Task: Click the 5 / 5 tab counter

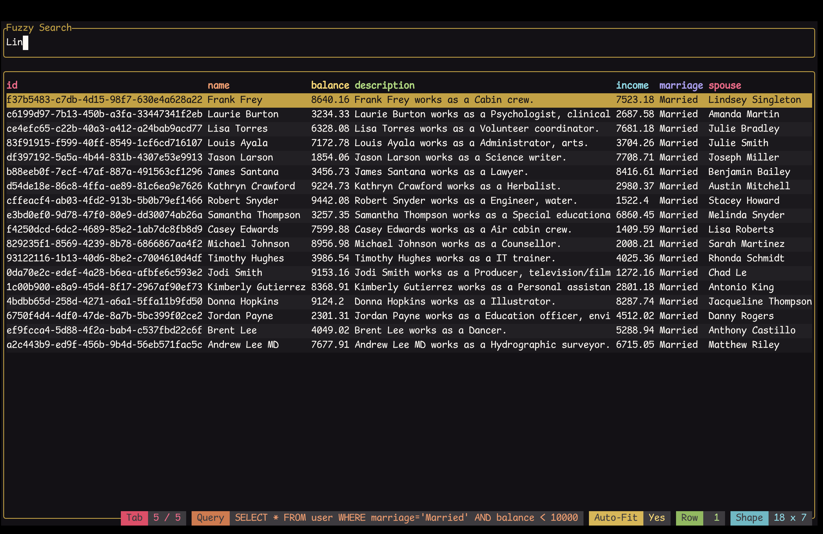Action: pos(167,518)
